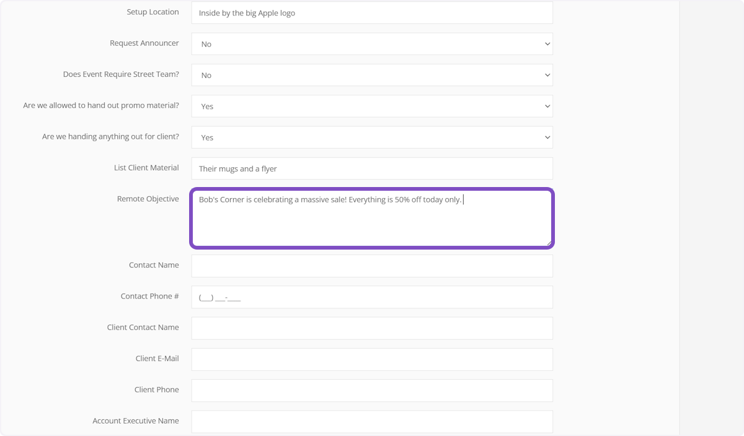
Task: Open the promo material permission dropdown
Action: click(x=372, y=107)
